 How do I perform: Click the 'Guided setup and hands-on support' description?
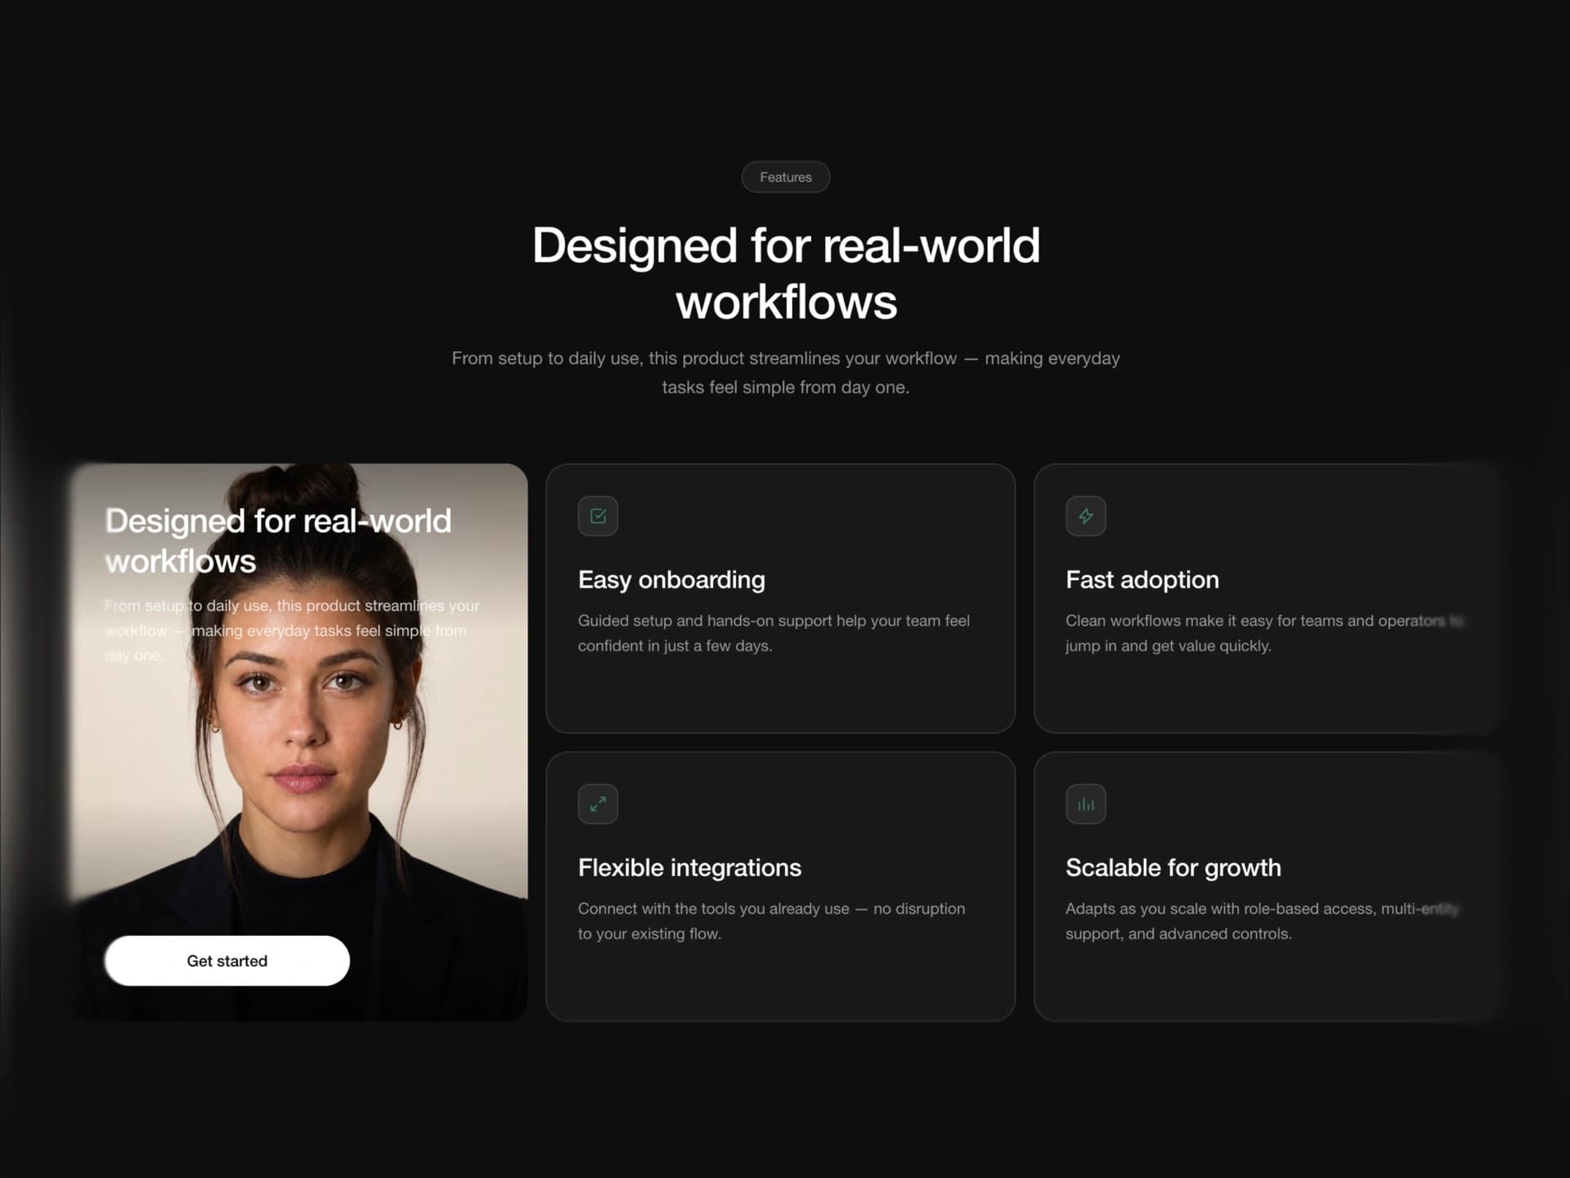pos(774,633)
